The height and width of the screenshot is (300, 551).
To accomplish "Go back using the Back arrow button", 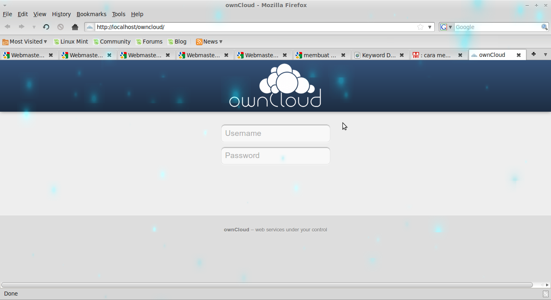I will click(8, 27).
